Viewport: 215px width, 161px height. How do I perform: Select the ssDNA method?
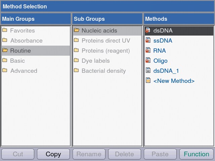click(x=179, y=41)
